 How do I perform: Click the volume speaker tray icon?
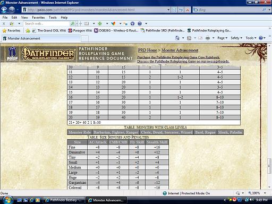(x=252, y=200)
